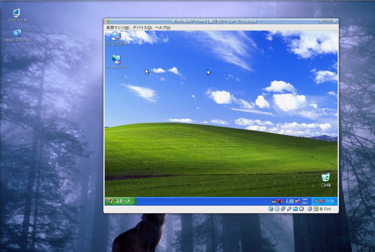The image size is (375, 252).
Task: Open the 仮想マシン(M) menu
Action: 118,27
